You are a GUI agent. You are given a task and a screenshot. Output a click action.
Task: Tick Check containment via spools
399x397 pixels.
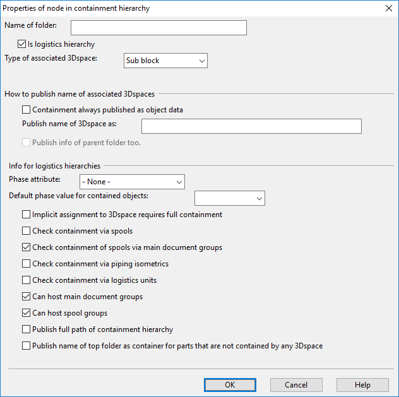tap(27, 231)
